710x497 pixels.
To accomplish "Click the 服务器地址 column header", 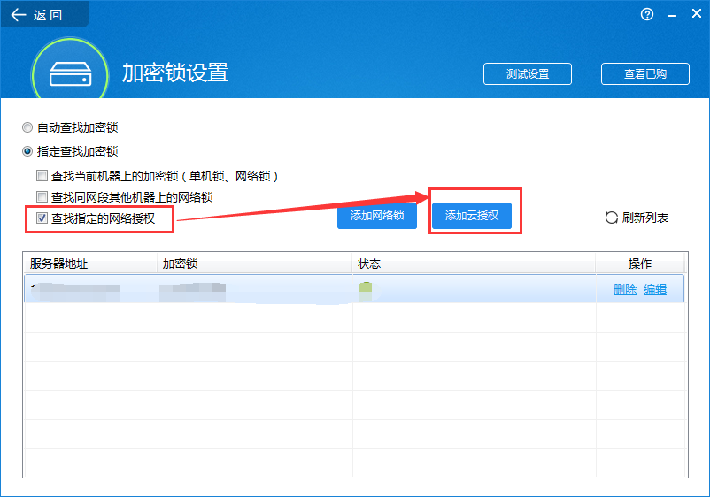I will 90,264.
